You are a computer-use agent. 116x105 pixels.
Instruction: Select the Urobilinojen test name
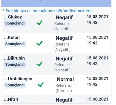pos(18,79)
